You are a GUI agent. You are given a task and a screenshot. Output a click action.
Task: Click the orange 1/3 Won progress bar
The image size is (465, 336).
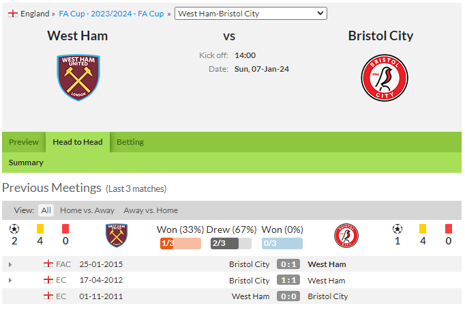coord(180,243)
